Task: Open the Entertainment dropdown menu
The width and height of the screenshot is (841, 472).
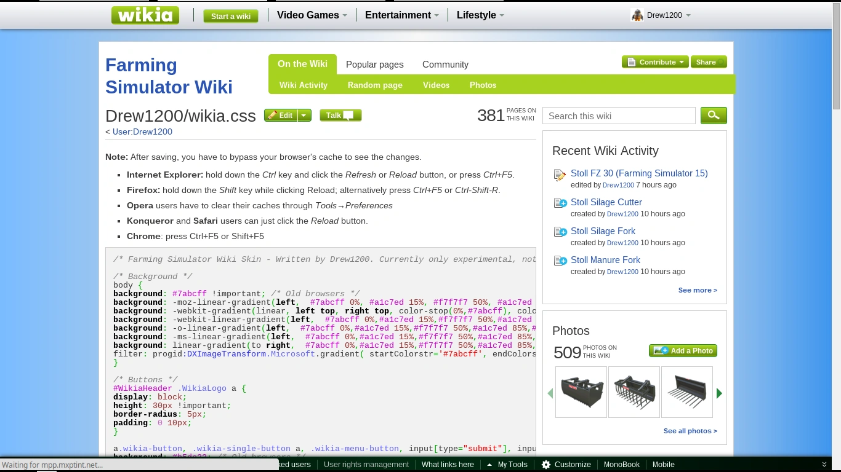Action: point(401,15)
